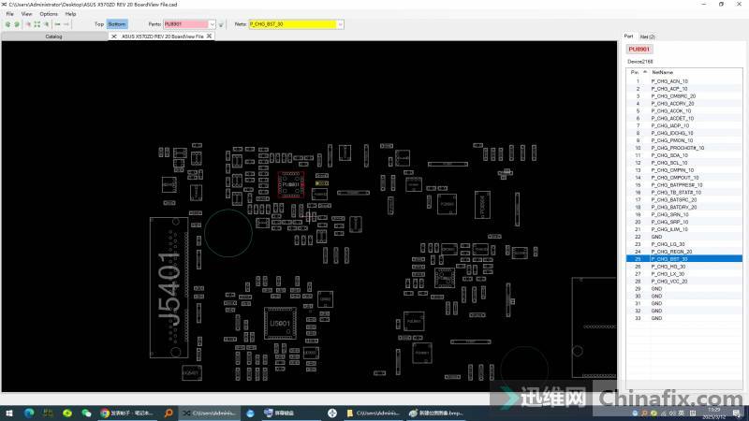Select pin 2 row P_CHG_ACP_10
Screen dimensions: 749x421
point(684,89)
